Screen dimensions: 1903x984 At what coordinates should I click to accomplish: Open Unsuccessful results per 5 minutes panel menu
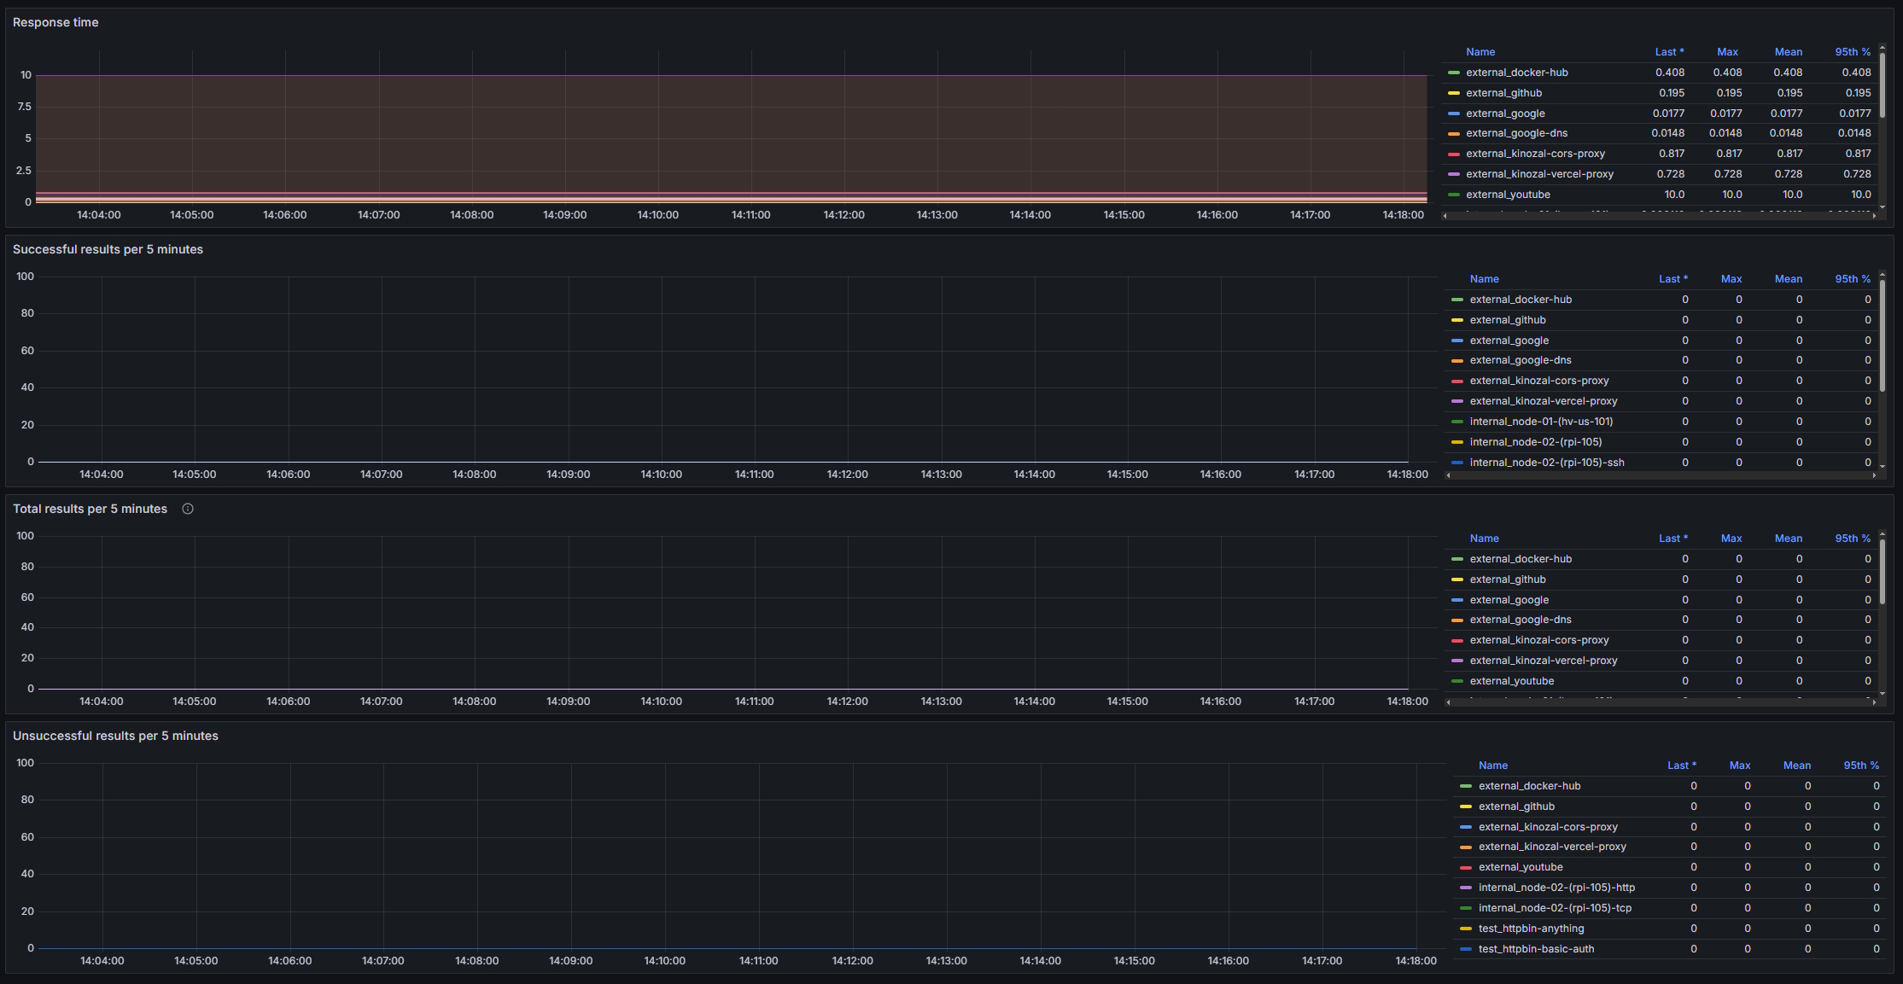pos(115,736)
